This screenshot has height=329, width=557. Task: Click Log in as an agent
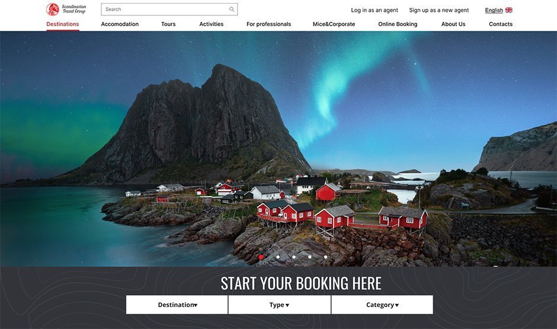(374, 10)
